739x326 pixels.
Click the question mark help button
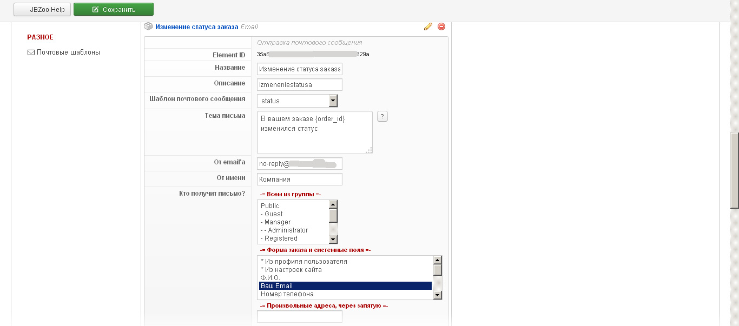(x=382, y=116)
